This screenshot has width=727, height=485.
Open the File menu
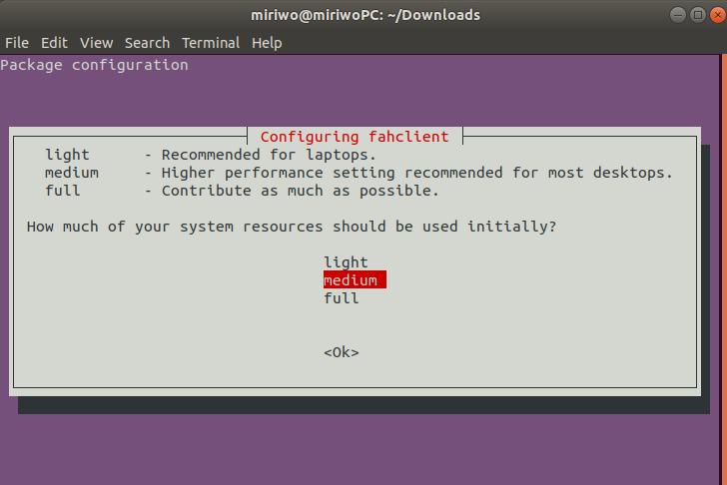(x=17, y=43)
